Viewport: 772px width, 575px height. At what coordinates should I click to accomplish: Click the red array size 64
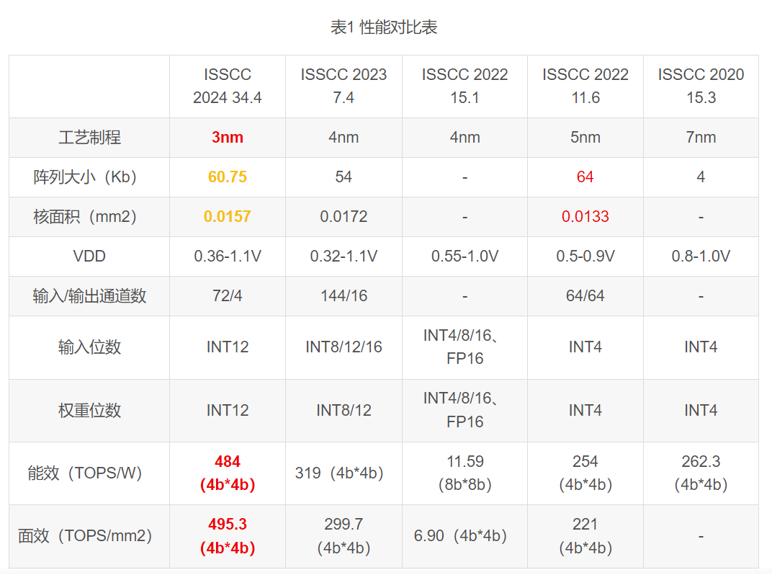click(585, 177)
